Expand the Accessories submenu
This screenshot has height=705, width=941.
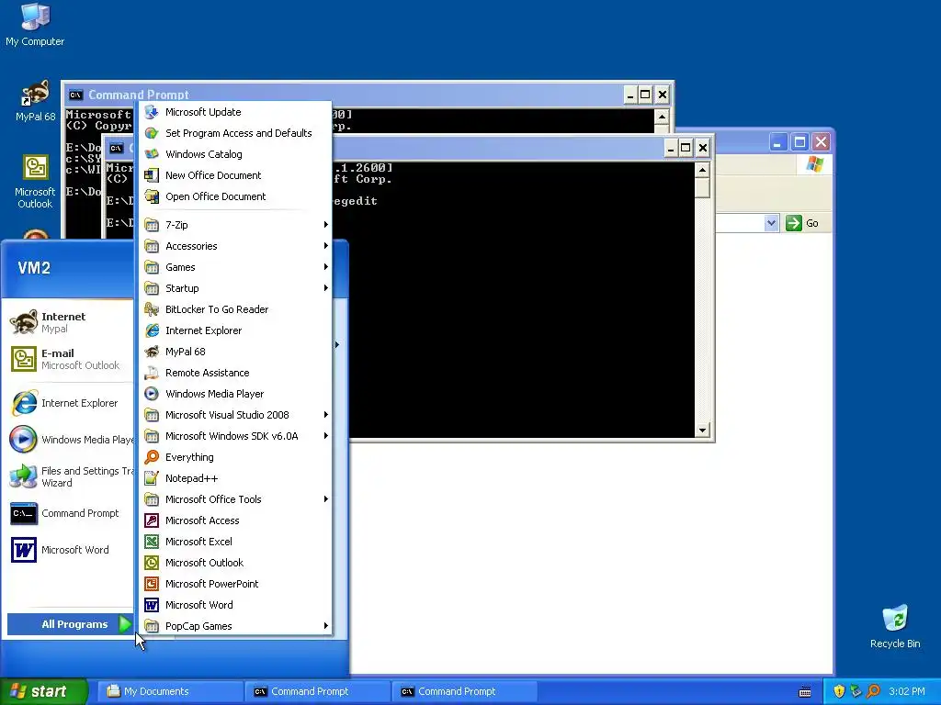point(235,246)
